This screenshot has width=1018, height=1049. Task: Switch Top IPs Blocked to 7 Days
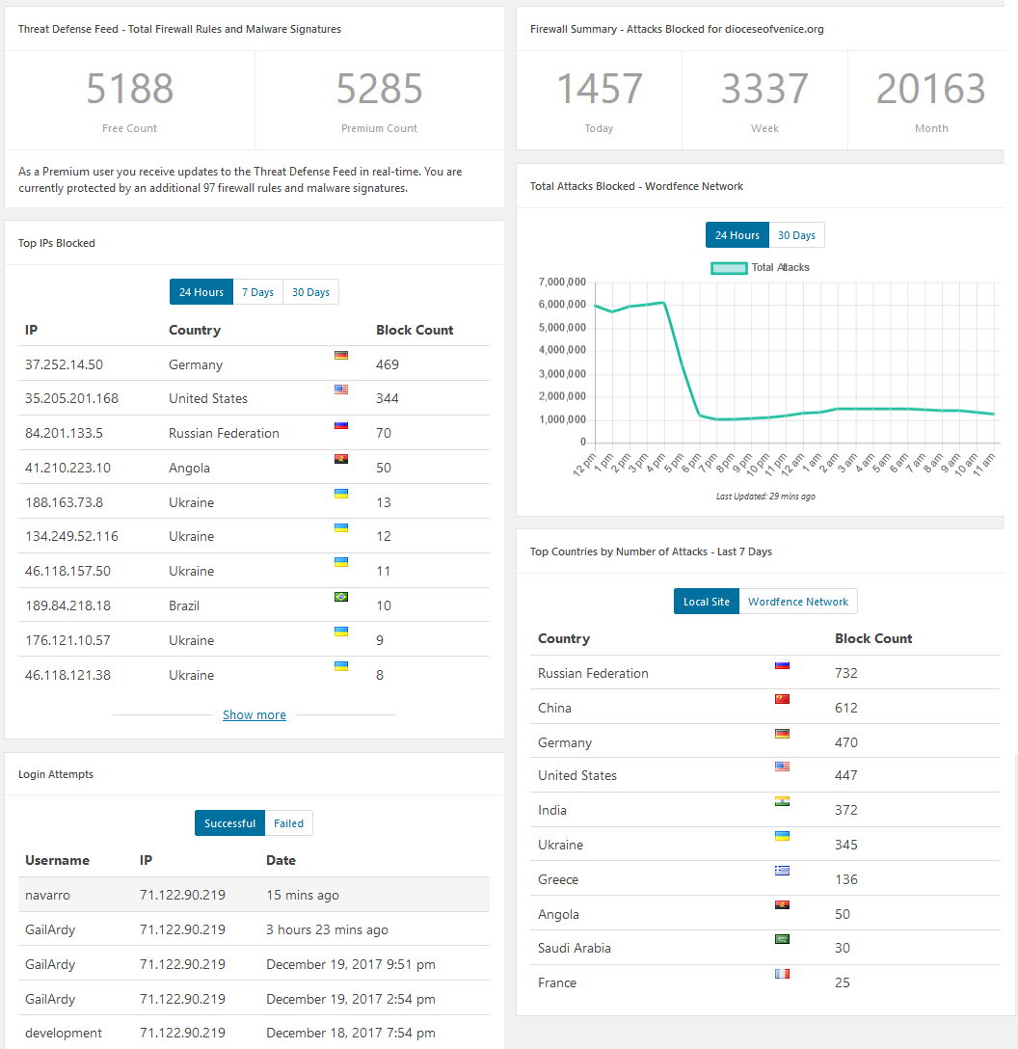[x=257, y=292]
